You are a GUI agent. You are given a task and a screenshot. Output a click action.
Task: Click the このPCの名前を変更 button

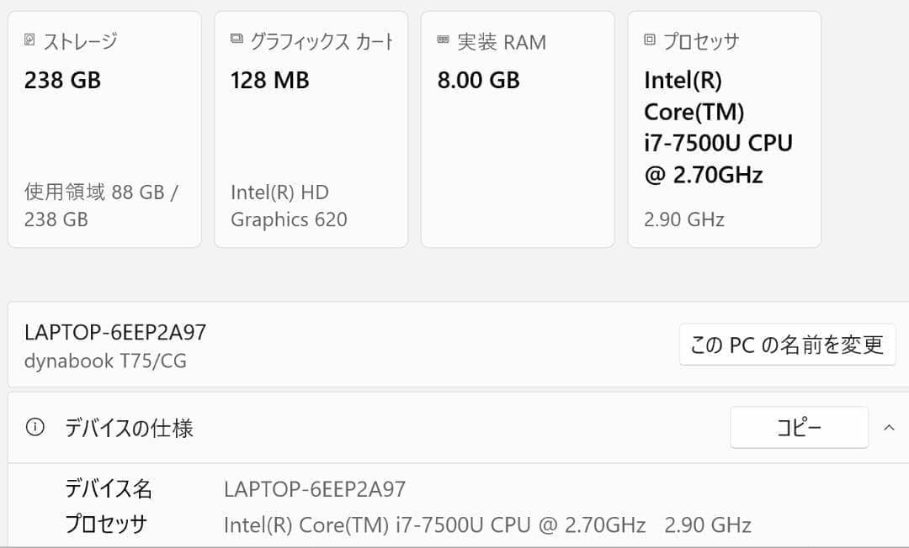pyautogui.click(x=787, y=345)
